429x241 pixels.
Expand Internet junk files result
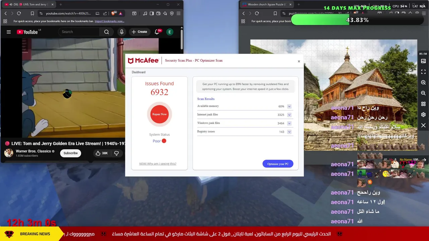point(289,115)
